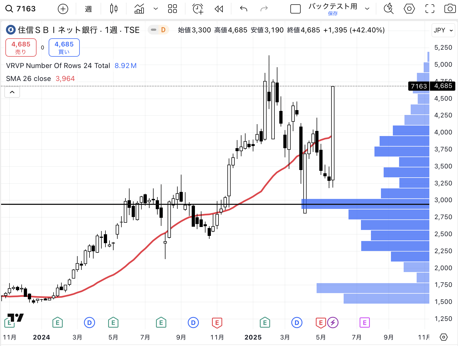
Task: Open the JPY currency dropdown
Action: click(443, 30)
